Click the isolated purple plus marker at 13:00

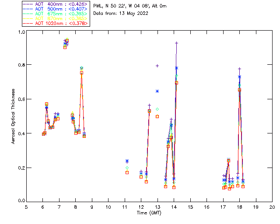pos(157,66)
